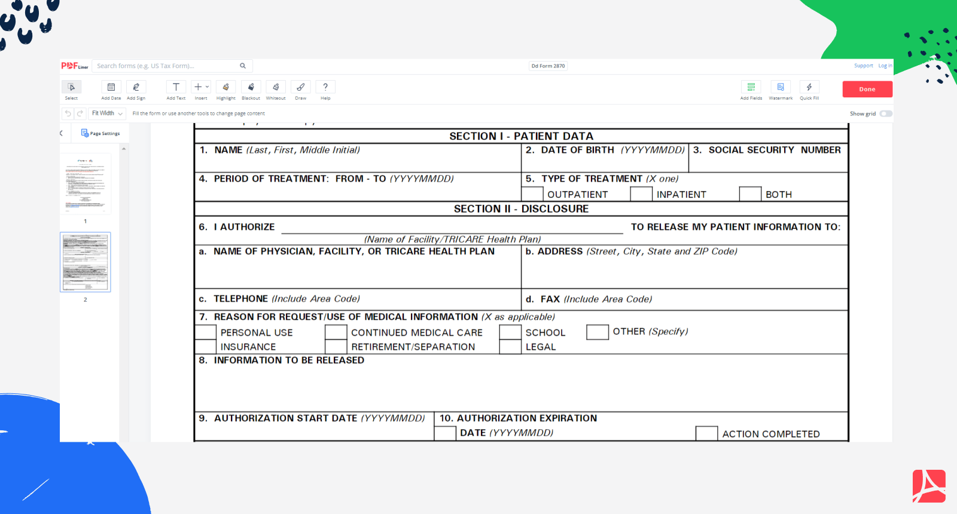957x514 pixels.
Task: Open the Support link
Action: pyautogui.click(x=863, y=66)
